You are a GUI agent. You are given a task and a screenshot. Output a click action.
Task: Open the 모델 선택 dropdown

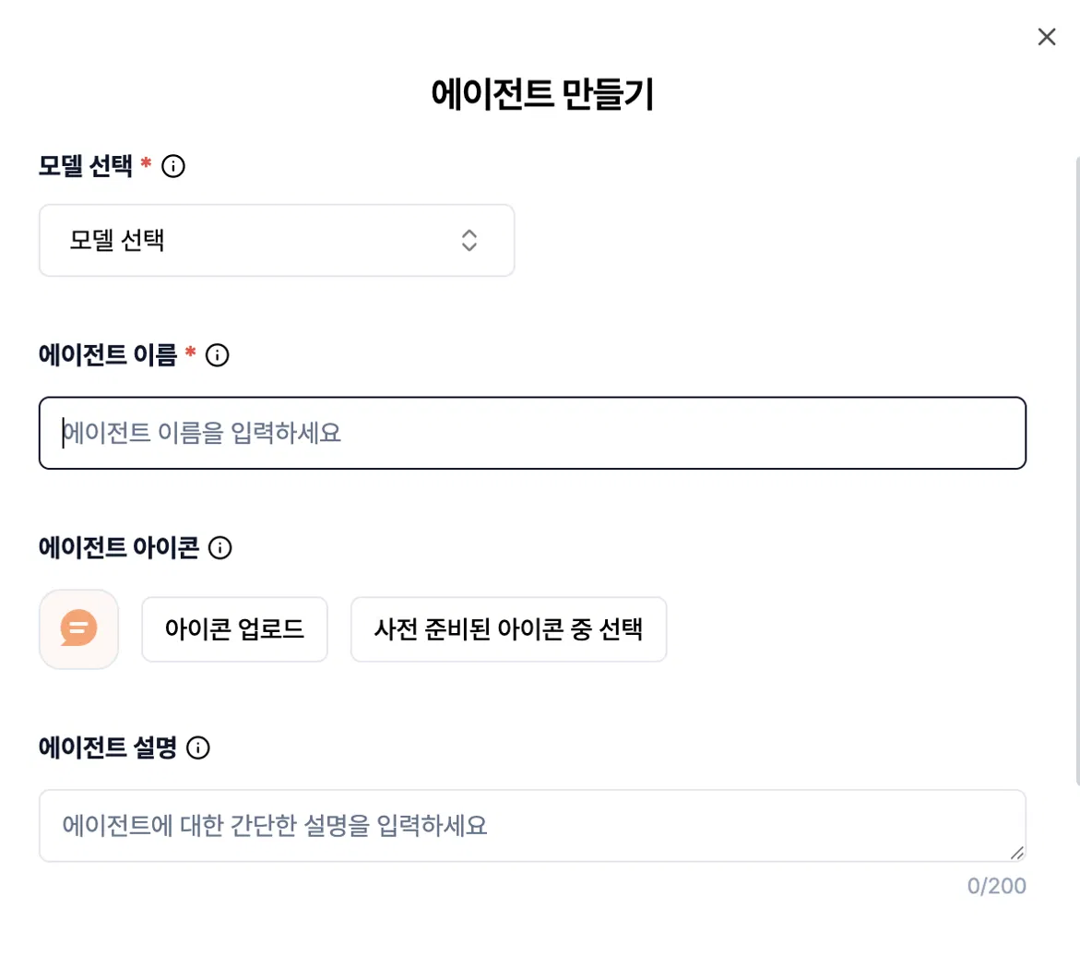[x=277, y=241]
